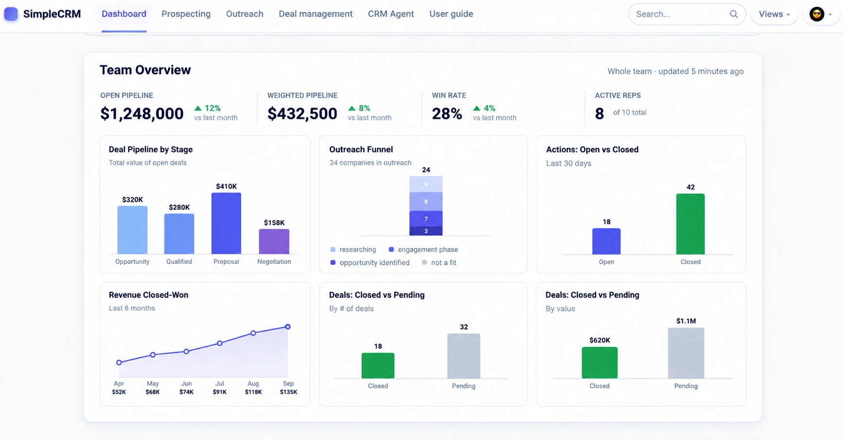Image resolution: width=844 pixels, height=440 pixels.
Task: Click the SimpleCRM logo icon
Action: [11, 14]
